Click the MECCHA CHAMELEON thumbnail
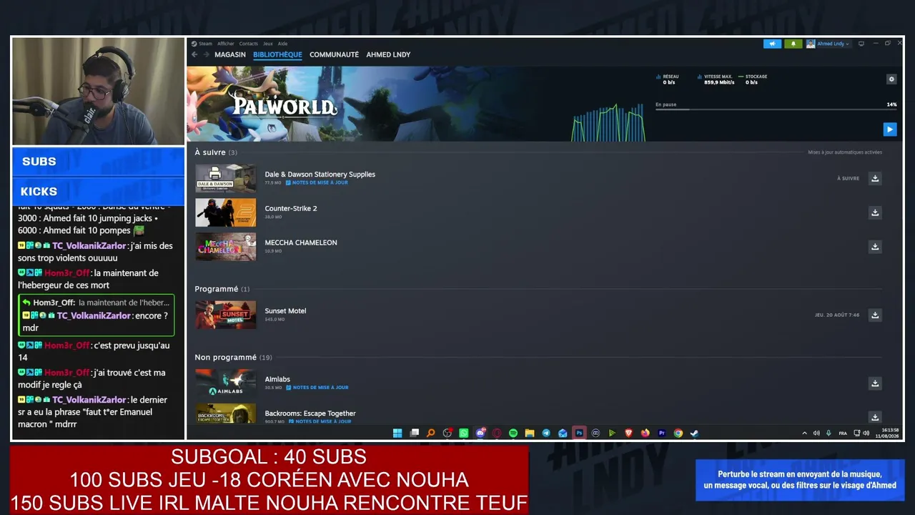The width and height of the screenshot is (915, 515). click(x=225, y=247)
